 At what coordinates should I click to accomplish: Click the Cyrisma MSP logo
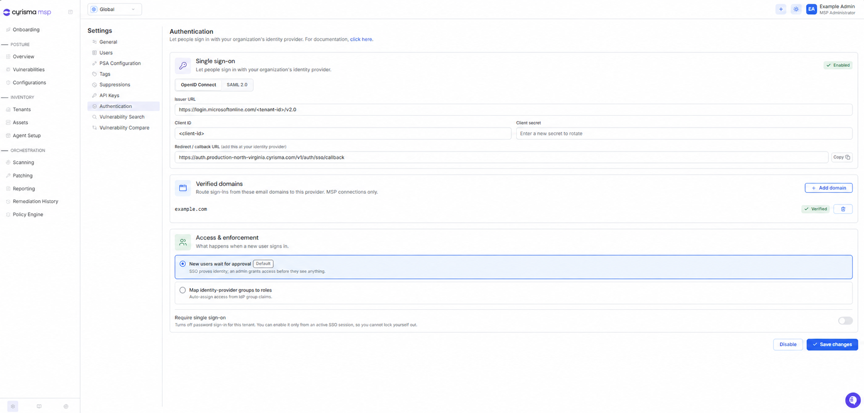pyautogui.click(x=27, y=12)
